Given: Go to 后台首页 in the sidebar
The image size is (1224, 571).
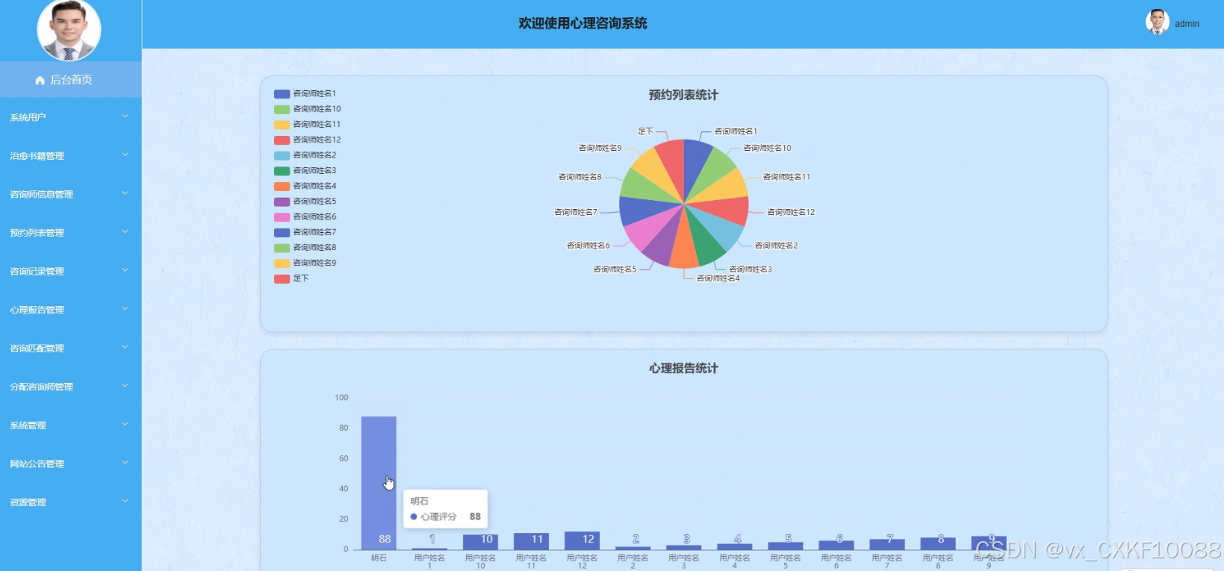Looking at the screenshot, I should (70, 80).
